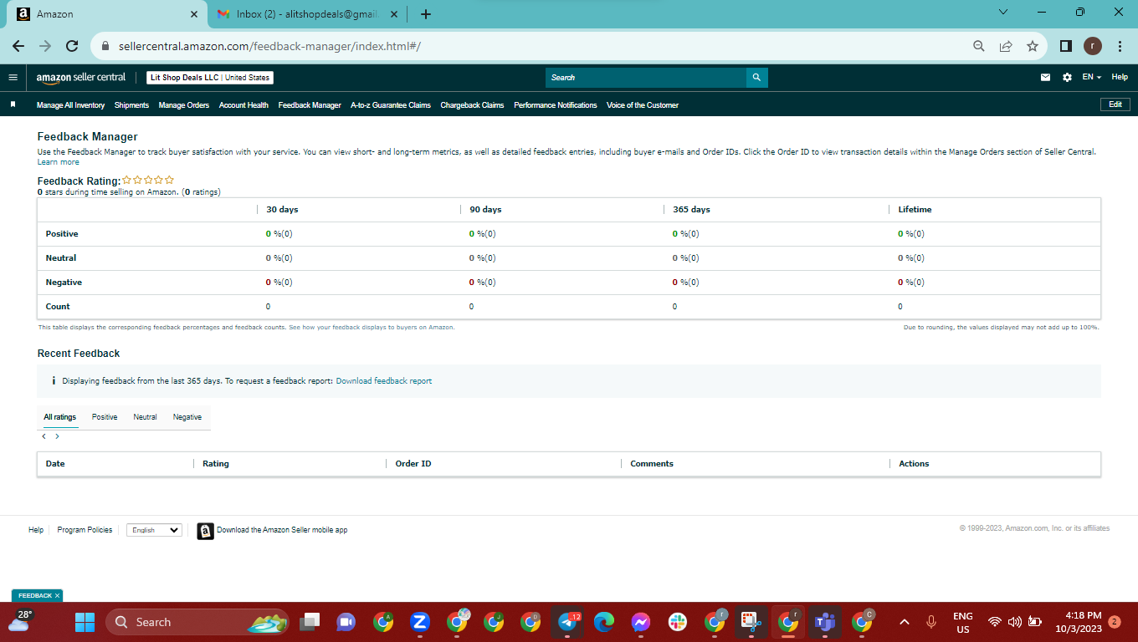Open Chargeback Claims
The height and width of the screenshot is (642, 1138).
coord(472,105)
